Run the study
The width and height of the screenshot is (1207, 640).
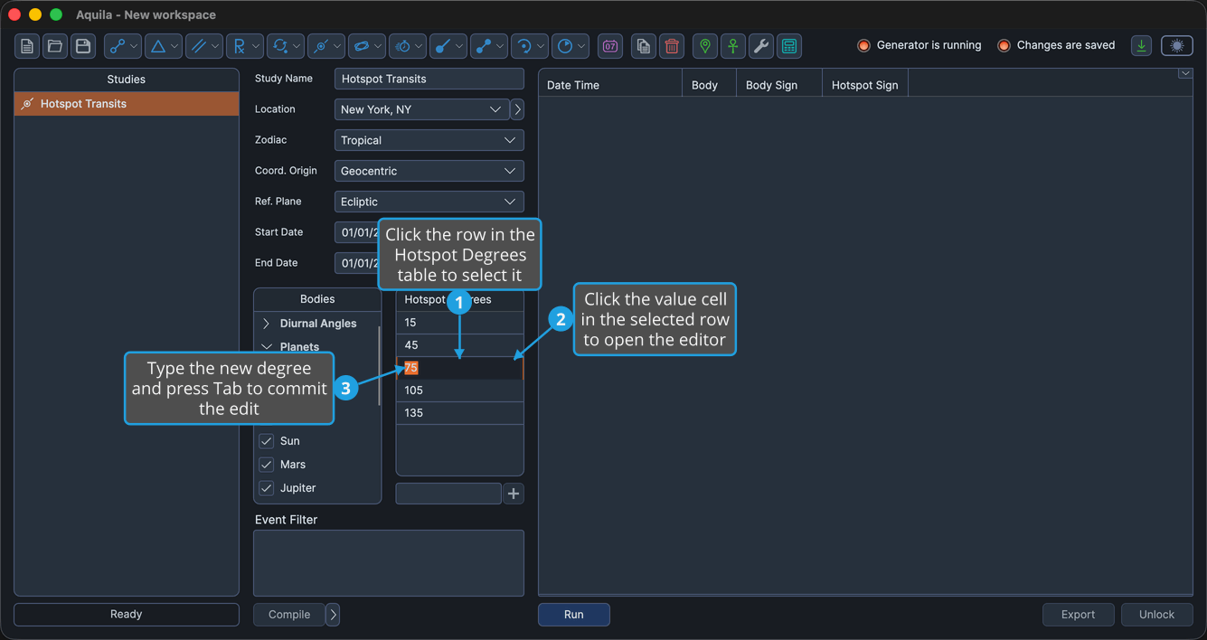[x=574, y=615]
